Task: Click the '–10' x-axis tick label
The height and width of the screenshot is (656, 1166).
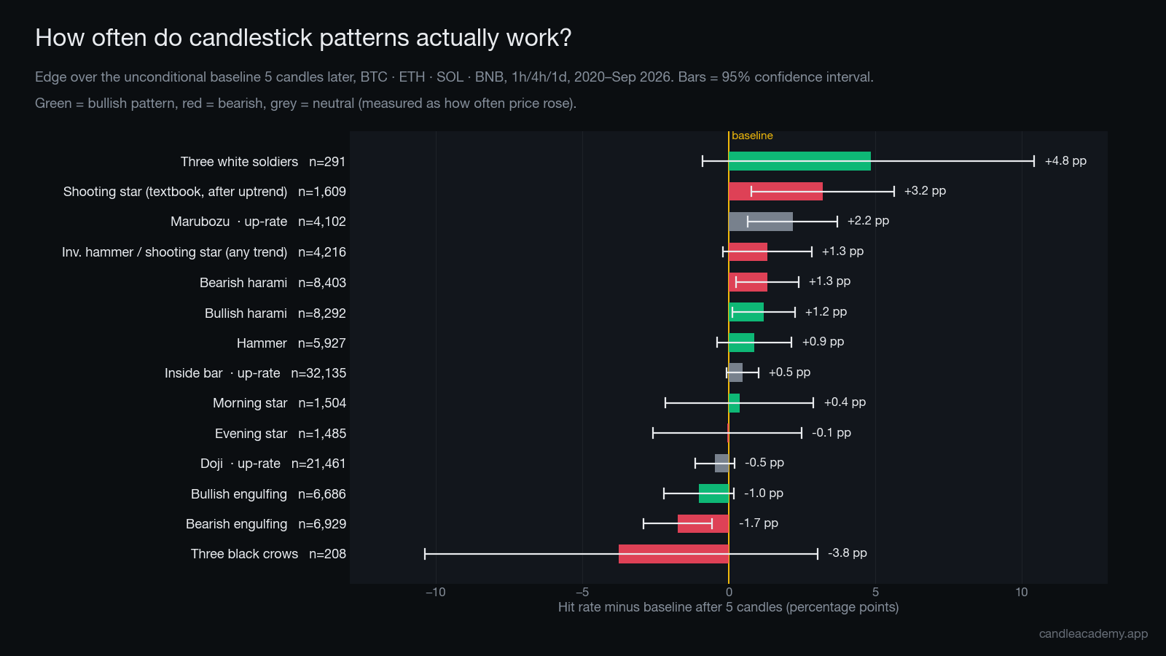Action: point(436,592)
